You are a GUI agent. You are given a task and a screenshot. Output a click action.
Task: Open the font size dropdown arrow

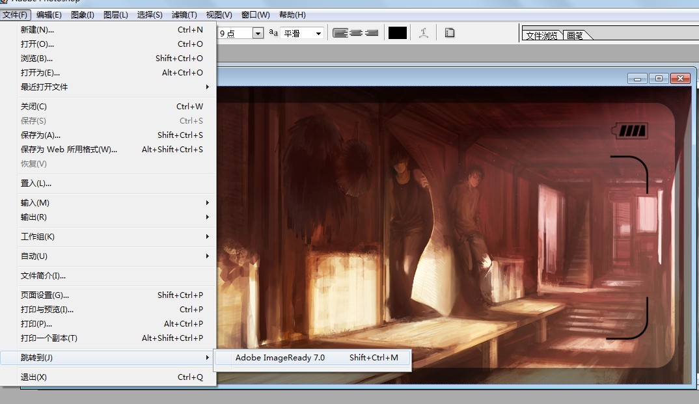[258, 33]
